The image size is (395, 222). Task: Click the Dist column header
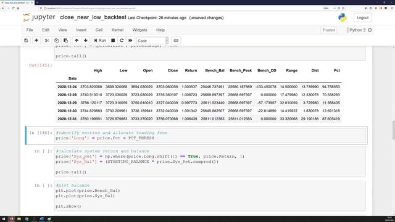315,70
